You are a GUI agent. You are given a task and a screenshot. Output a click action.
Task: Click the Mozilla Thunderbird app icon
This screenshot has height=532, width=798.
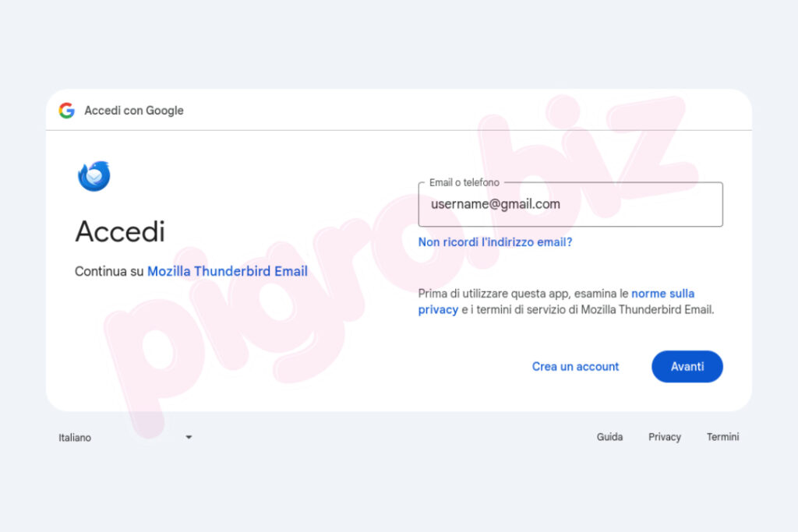94,176
